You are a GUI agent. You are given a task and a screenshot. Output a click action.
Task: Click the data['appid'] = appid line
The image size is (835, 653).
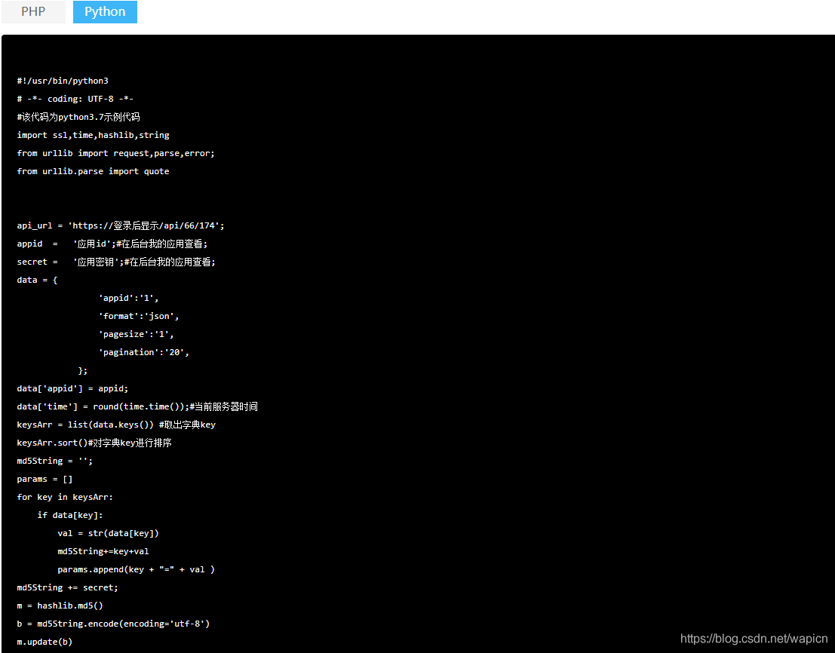(x=72, y=388)
